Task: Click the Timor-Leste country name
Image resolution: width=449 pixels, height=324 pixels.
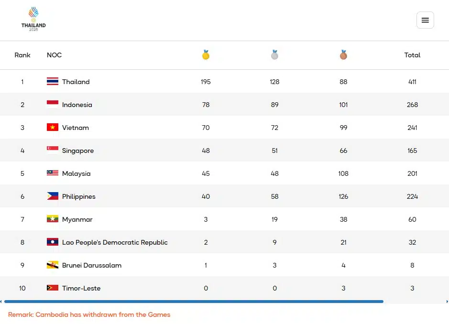Action: pyautogui.click(x=81, y=288)
